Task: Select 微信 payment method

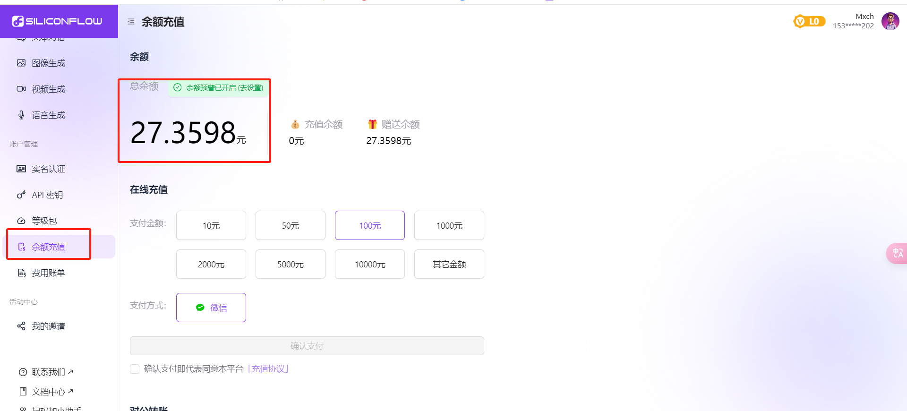Action: (211, 308)
